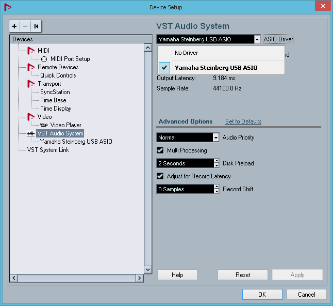This screenshot has width=333, height=306.
Task: Click the Apply button
Action: (297, 275)
